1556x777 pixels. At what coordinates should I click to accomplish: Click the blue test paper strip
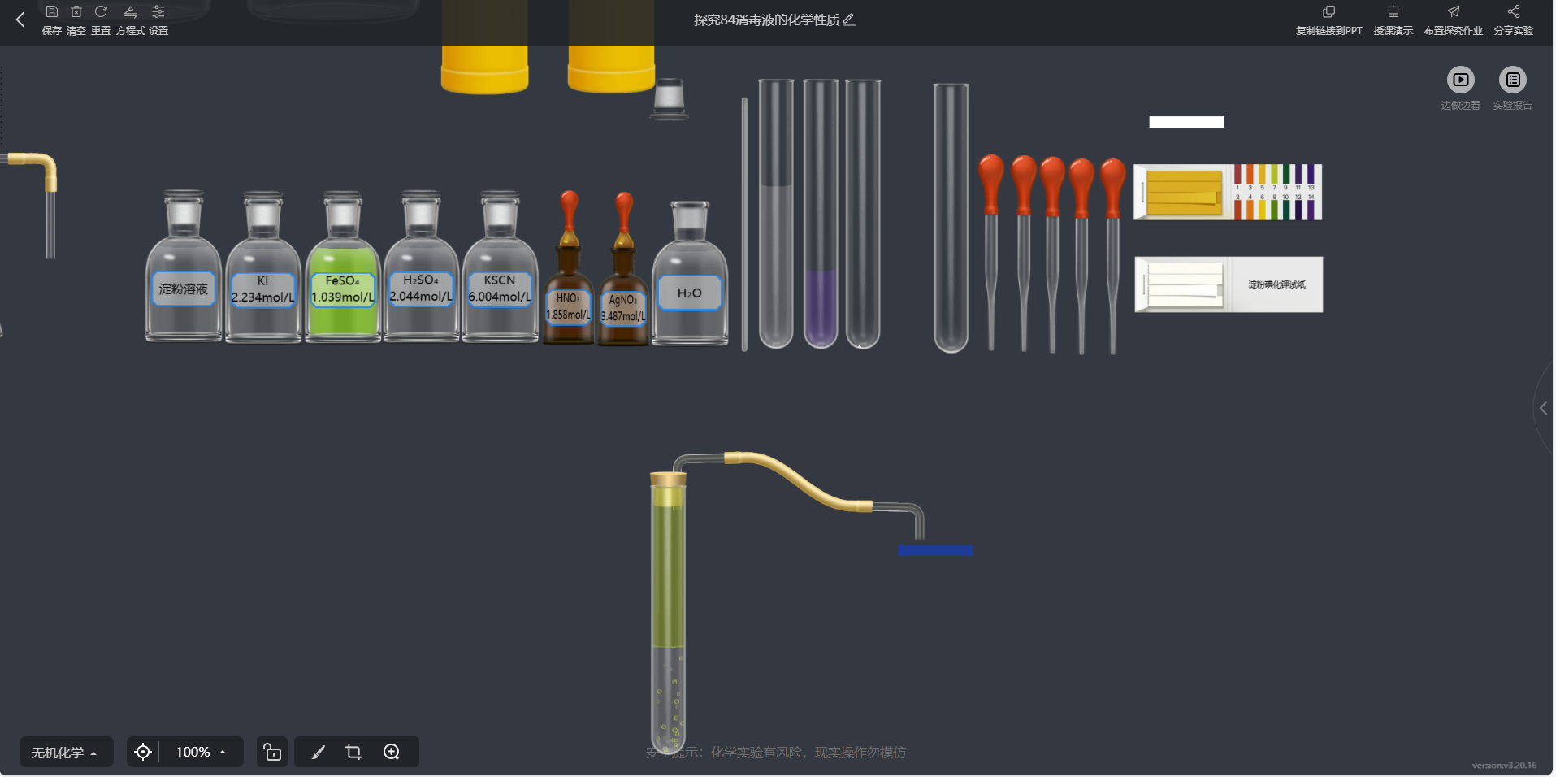(x=935, y=550)
